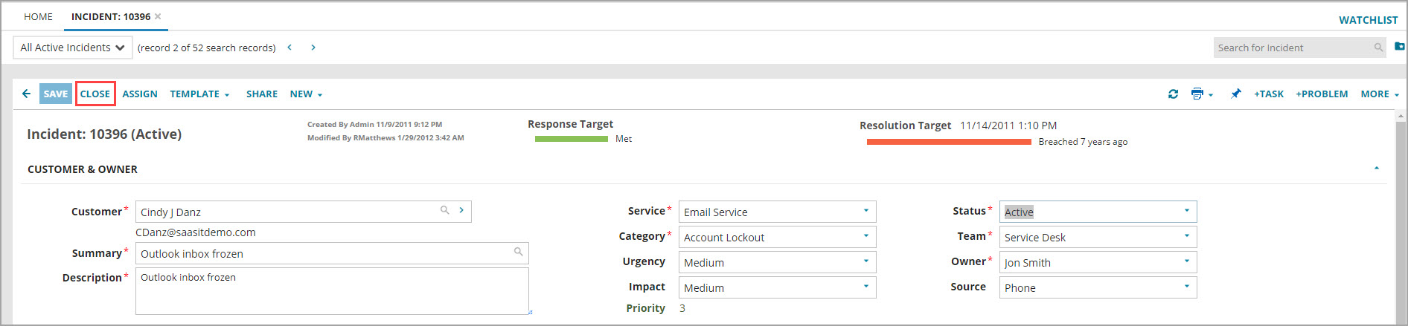Open the Status dropdown showing Active

(1098, 212)
